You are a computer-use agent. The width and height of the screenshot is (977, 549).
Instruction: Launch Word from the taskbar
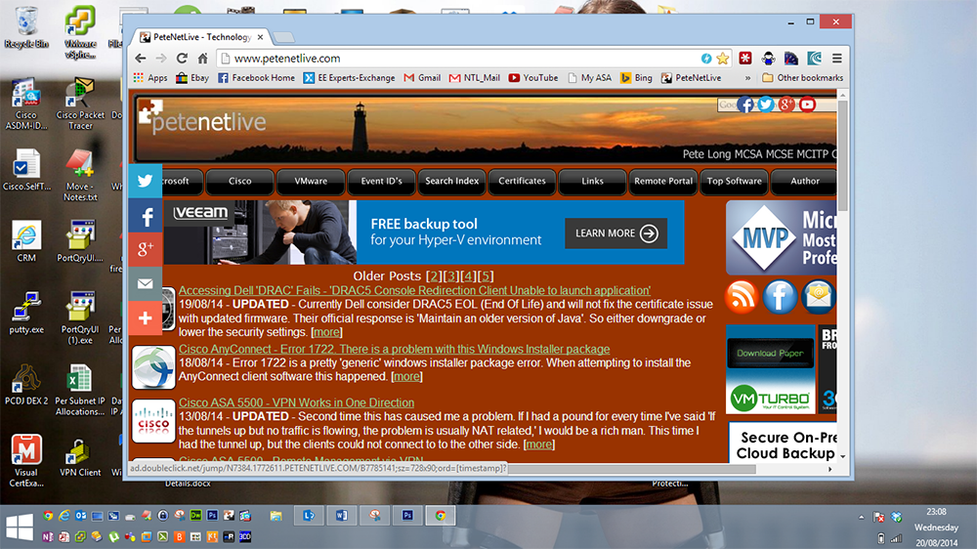(x=341, y=516)
